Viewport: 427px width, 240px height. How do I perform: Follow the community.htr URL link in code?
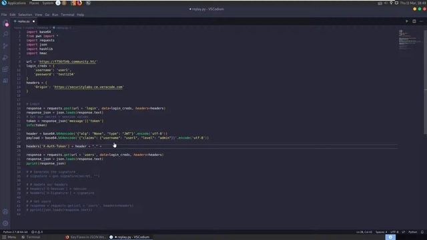coord(68,61)
